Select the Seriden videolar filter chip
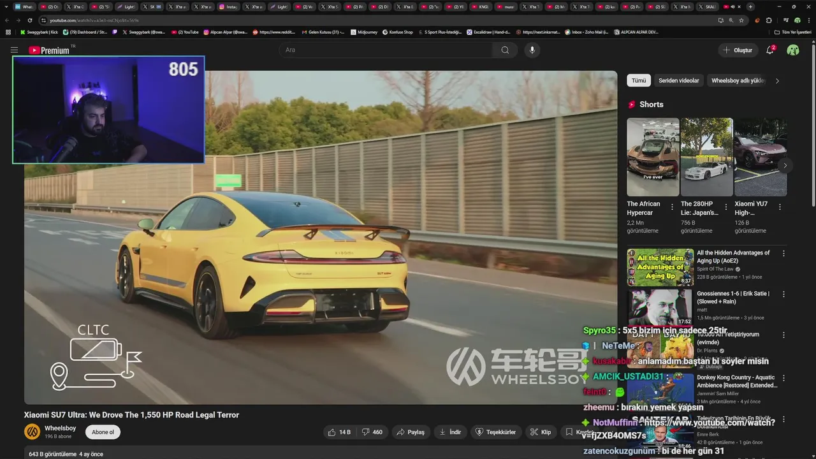This screenshot has height=459, width=816. 679,80
